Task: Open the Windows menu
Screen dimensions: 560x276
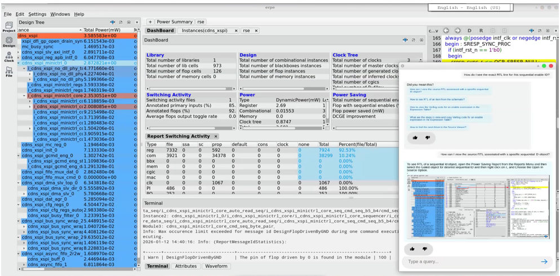Action: coord(60,14)
